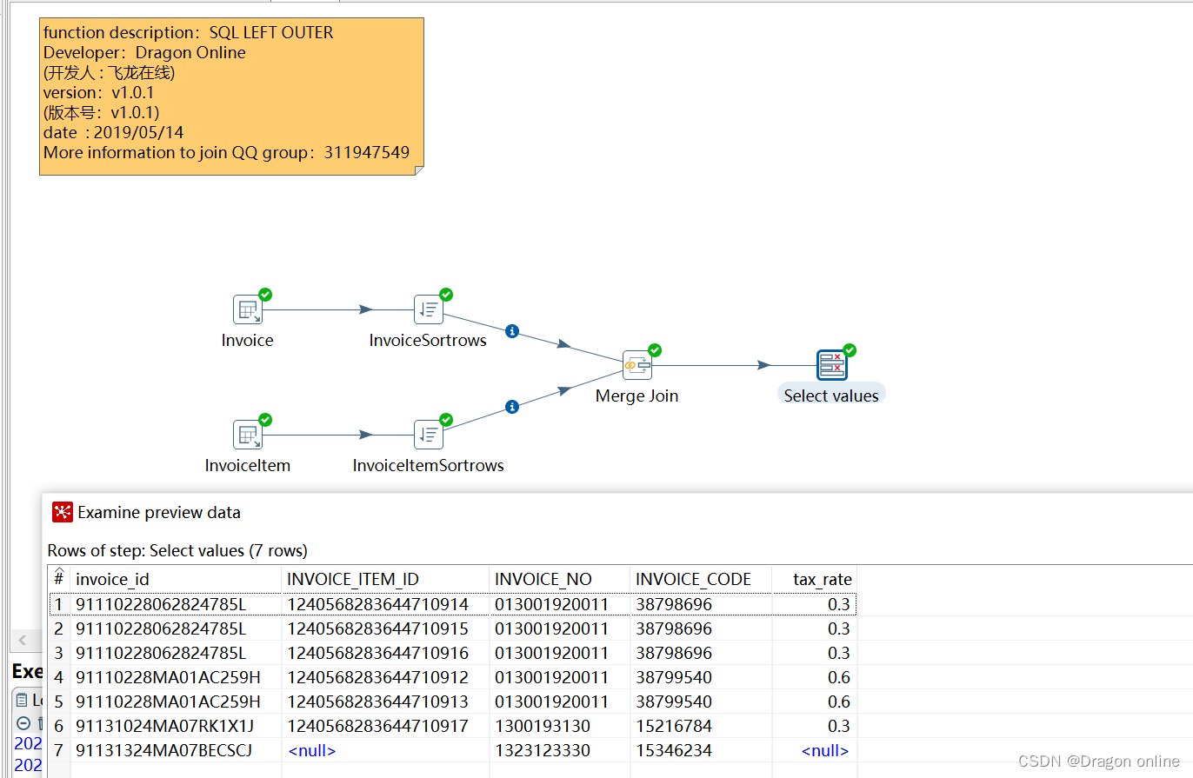Click green checkmark on Invoice step
This screenshot has width=1193, height=778.
coord(265,295)
